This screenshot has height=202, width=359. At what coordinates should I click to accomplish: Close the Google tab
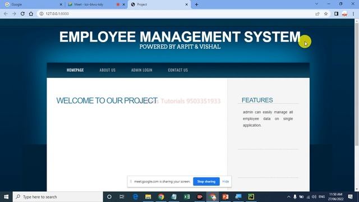click(61, 4)
